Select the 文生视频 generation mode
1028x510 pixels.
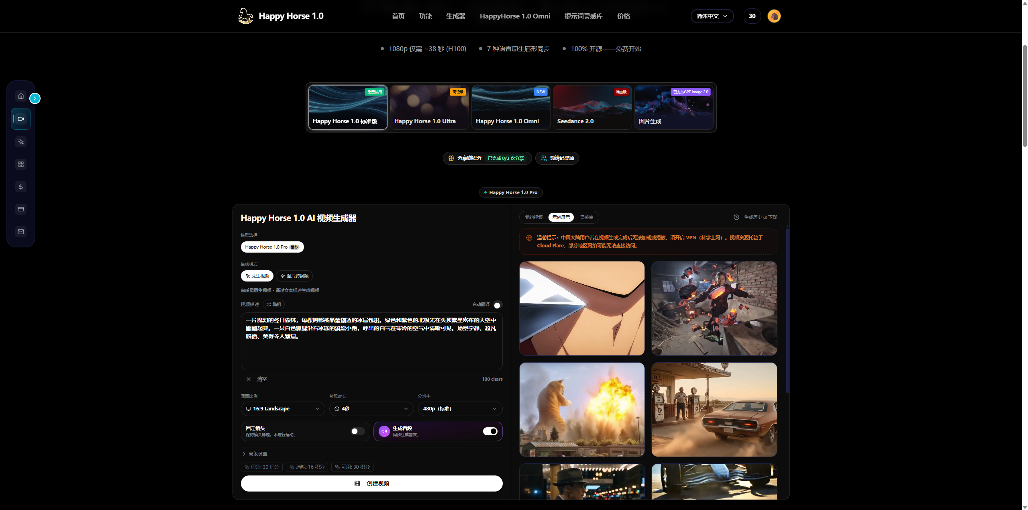point(257,276)
